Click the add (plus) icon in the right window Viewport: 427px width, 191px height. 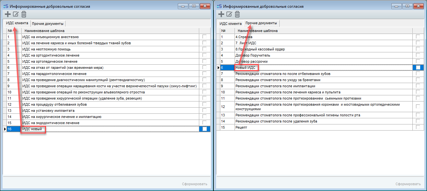coord(221,14)
